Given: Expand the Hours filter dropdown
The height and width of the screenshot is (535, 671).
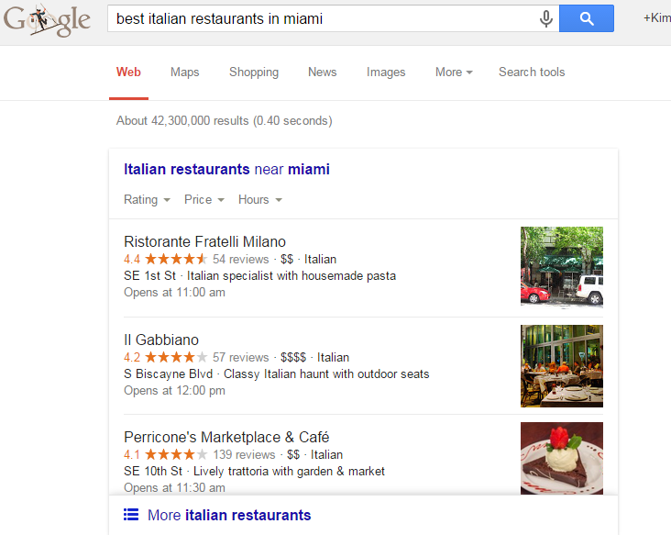Looking at the screenshot, I should (x=260, y=200).
